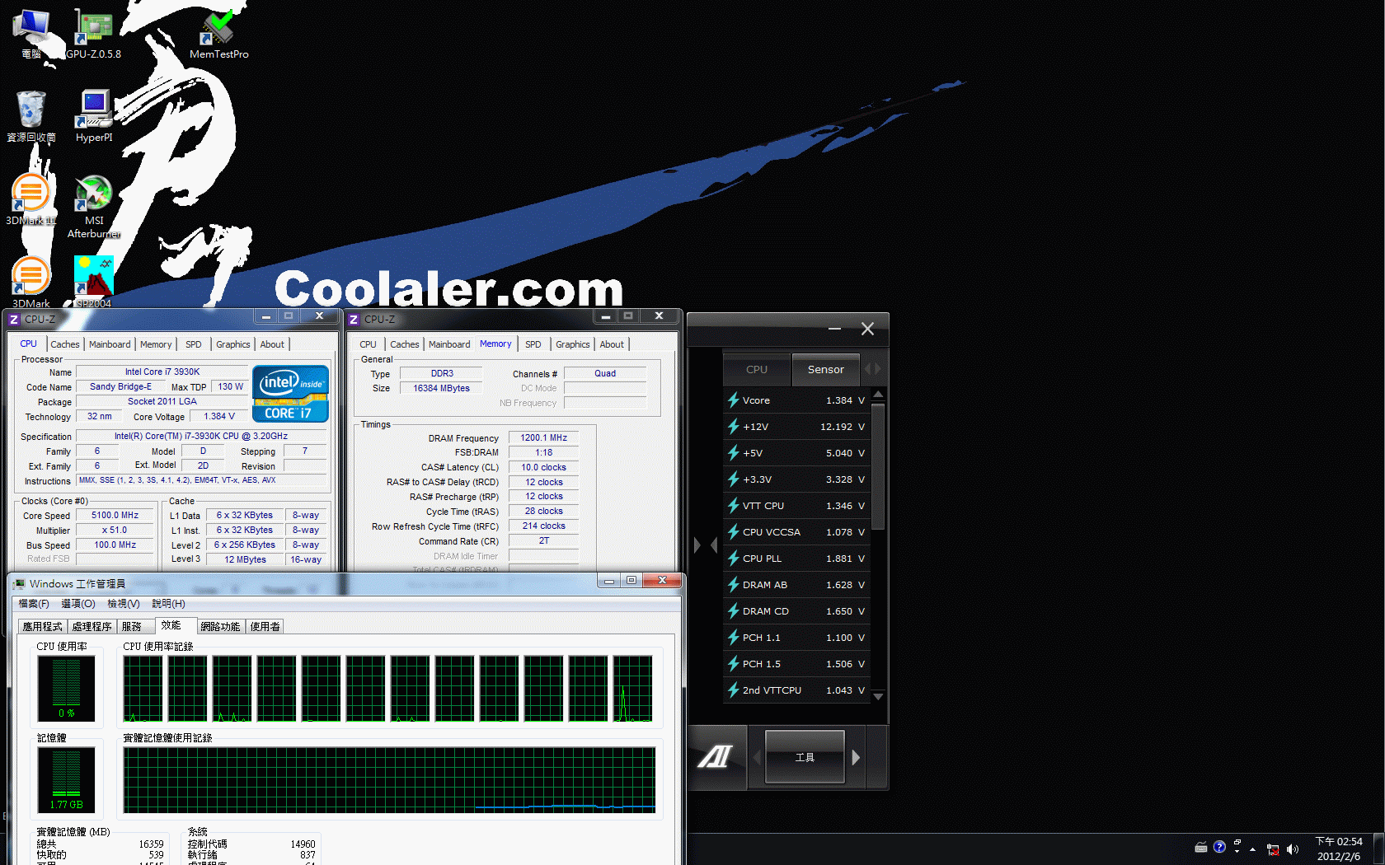Switch to 使用者 tab in Task Manager
Screen dimensions: 1385x865
(265, 627)
